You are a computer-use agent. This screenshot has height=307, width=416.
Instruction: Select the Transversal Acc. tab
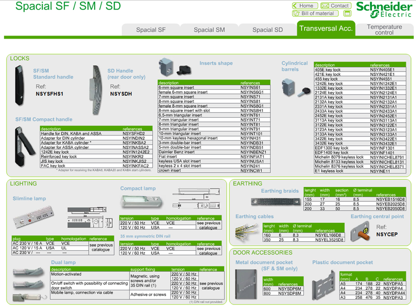pos(326,28)
